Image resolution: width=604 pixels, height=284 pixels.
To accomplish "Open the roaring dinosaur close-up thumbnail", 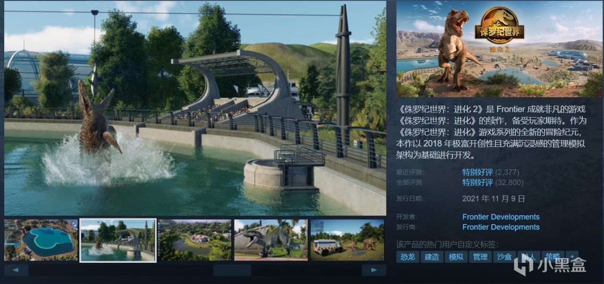I will 271,240.
